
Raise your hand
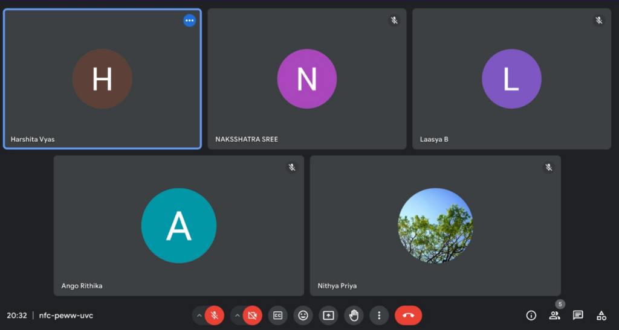(354, 315)
